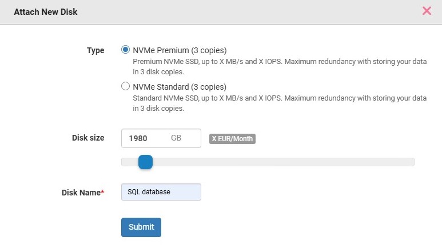Select the NVMe Premium radio button
Image resolution: width=442 pixels, height=252 pixels.
point(125,50)
